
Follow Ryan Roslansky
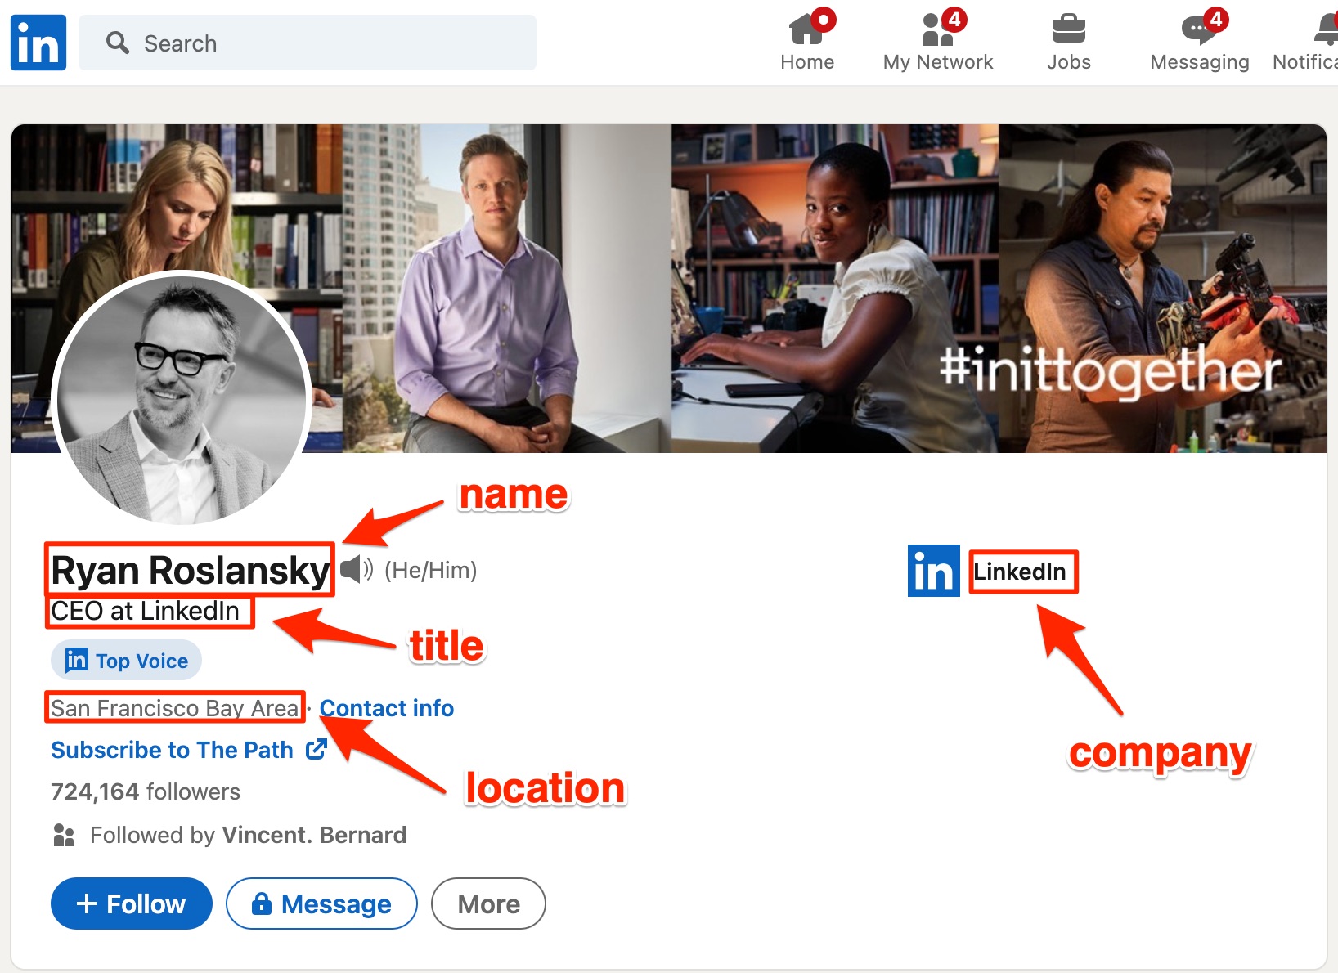pyautogui.click(x=132, y=903)
